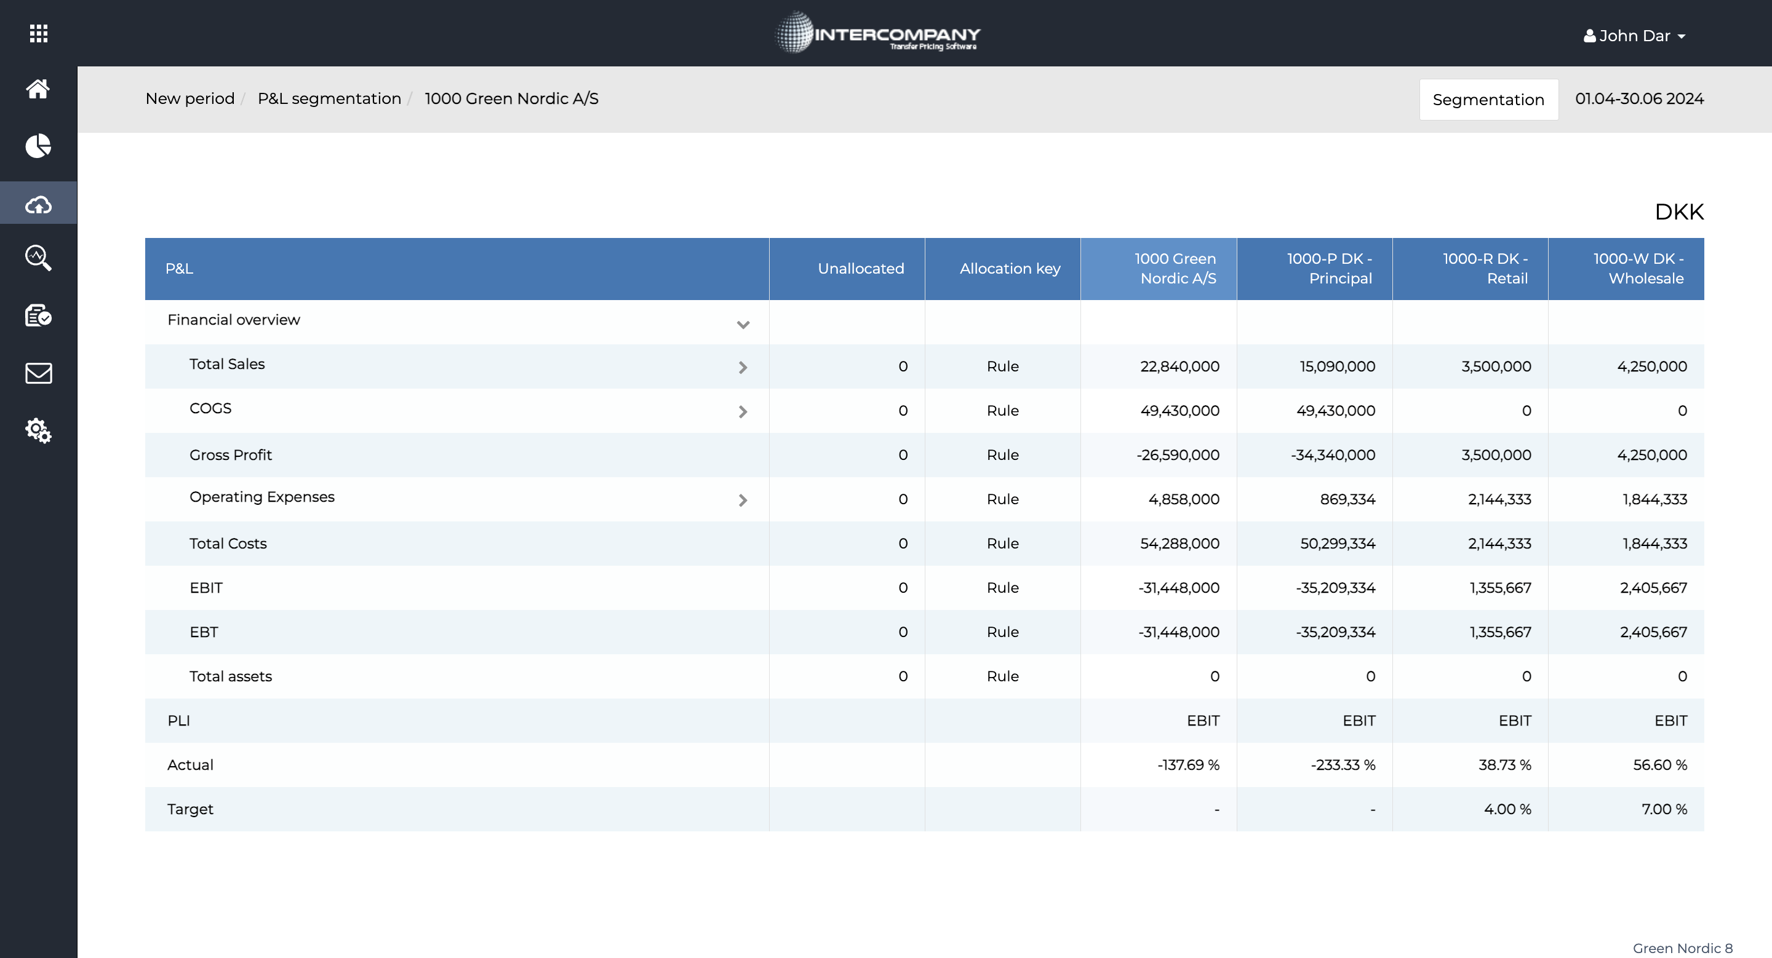This screenshot has width=1772, height=958.
Task: Click Green Nordic Gross Profit value -26,590,000
Action: pyautogui.click(x=1178, y=455)
